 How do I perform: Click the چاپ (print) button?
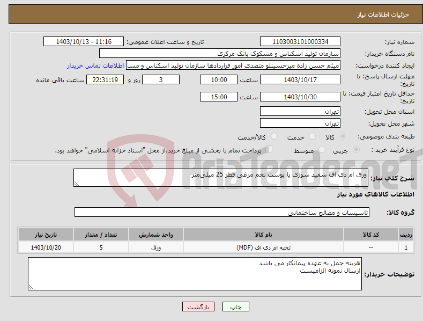tap(235, 307)
